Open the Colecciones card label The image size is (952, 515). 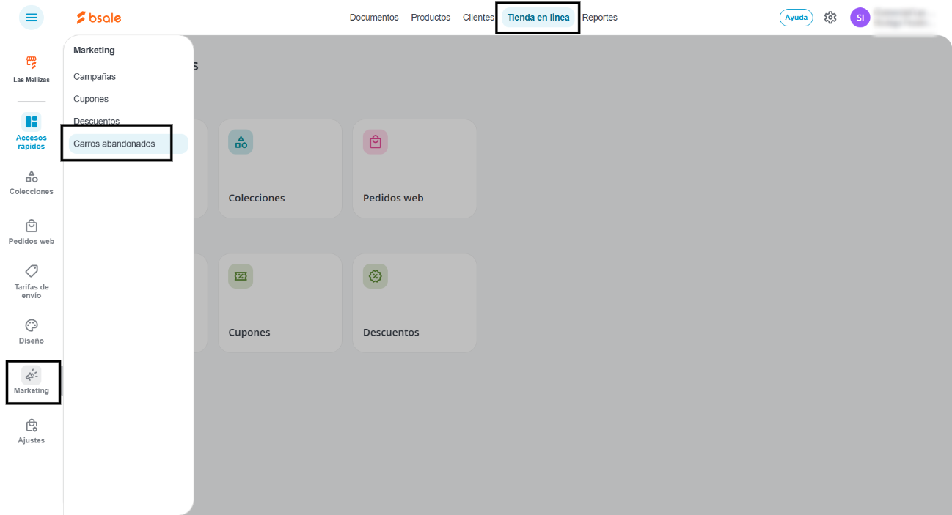[257, 198]
